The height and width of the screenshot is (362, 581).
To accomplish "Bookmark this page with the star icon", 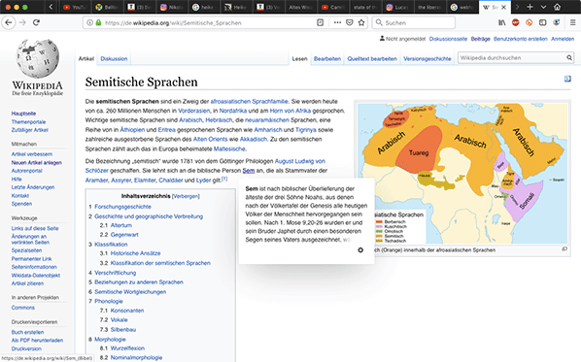I will [361, 22].
